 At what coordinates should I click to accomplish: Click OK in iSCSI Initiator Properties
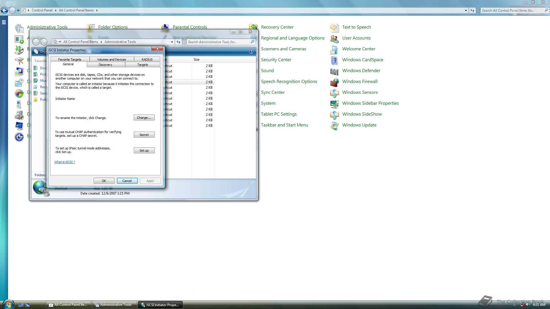click(x=104, y=181)
